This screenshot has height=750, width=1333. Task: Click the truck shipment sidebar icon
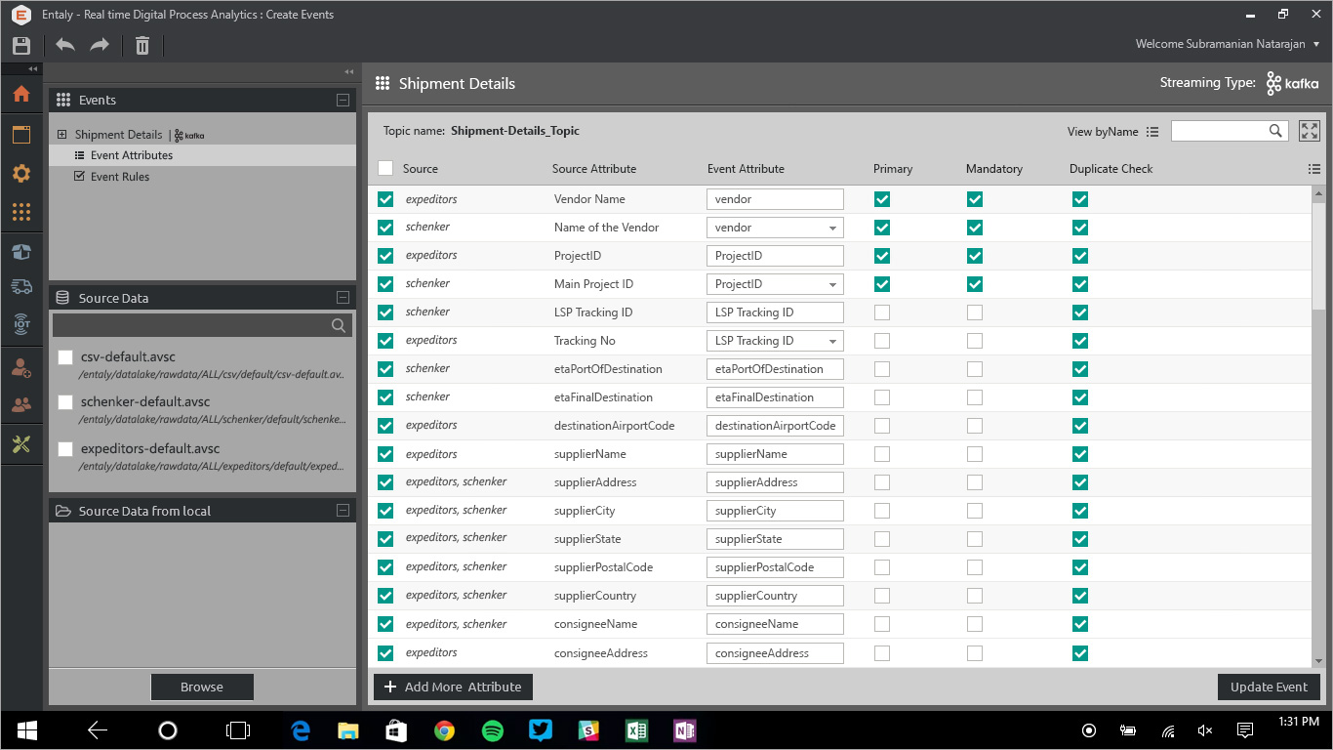(x=21, y=286)
